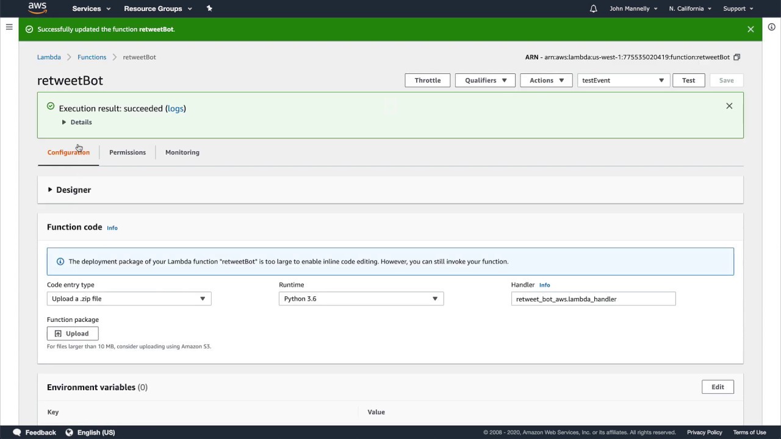Viewport: 781px width, 439px height.
Task: Open the Actions dropdown
Action: 547,80
